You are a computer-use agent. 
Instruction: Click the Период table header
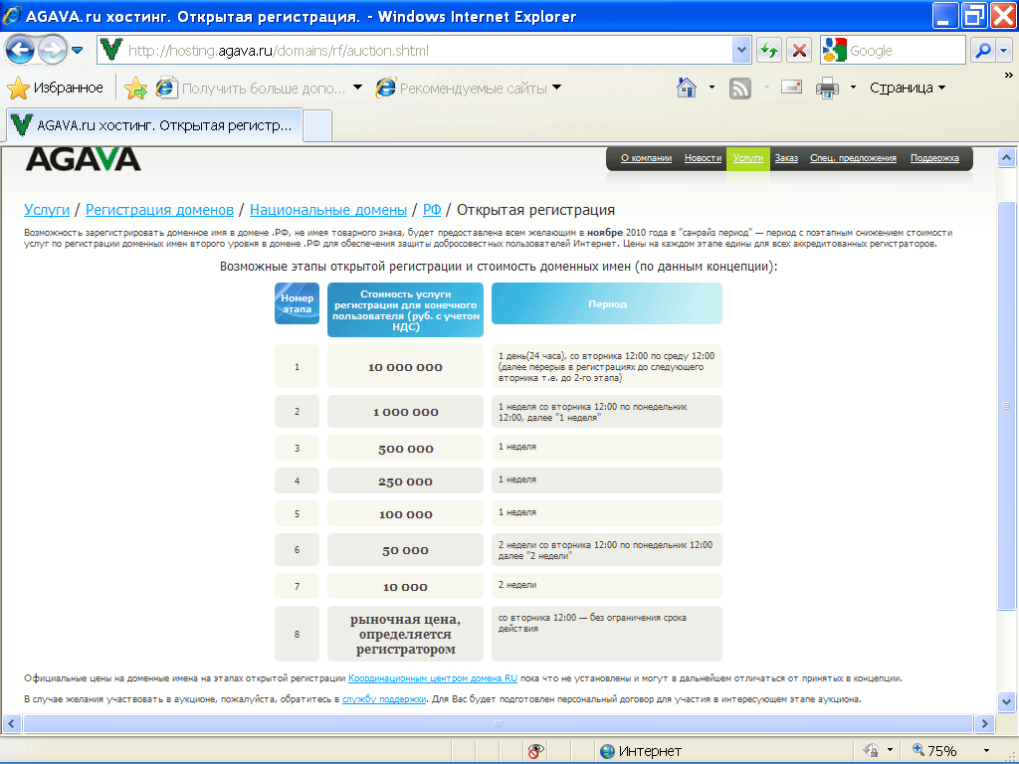(607, 303)
